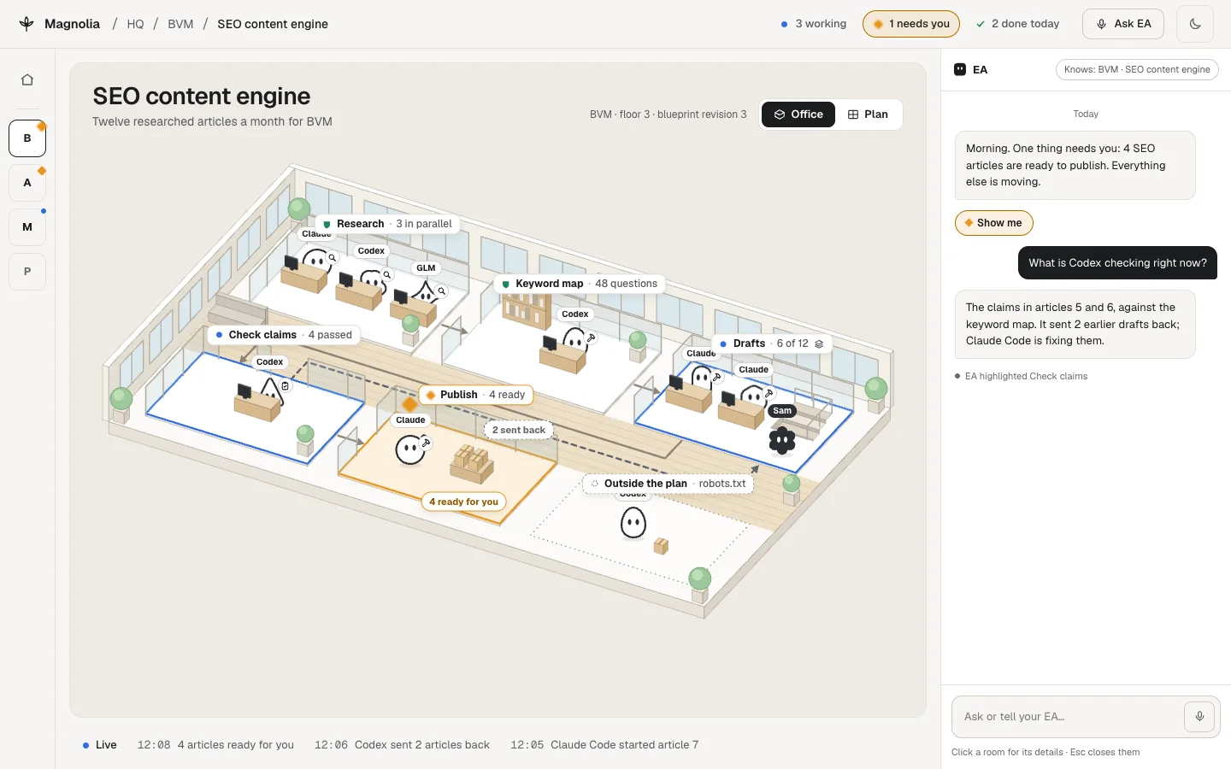Select workspace A in the sidebar
The height and width of the screenshot is (769, 1231).
27,183
